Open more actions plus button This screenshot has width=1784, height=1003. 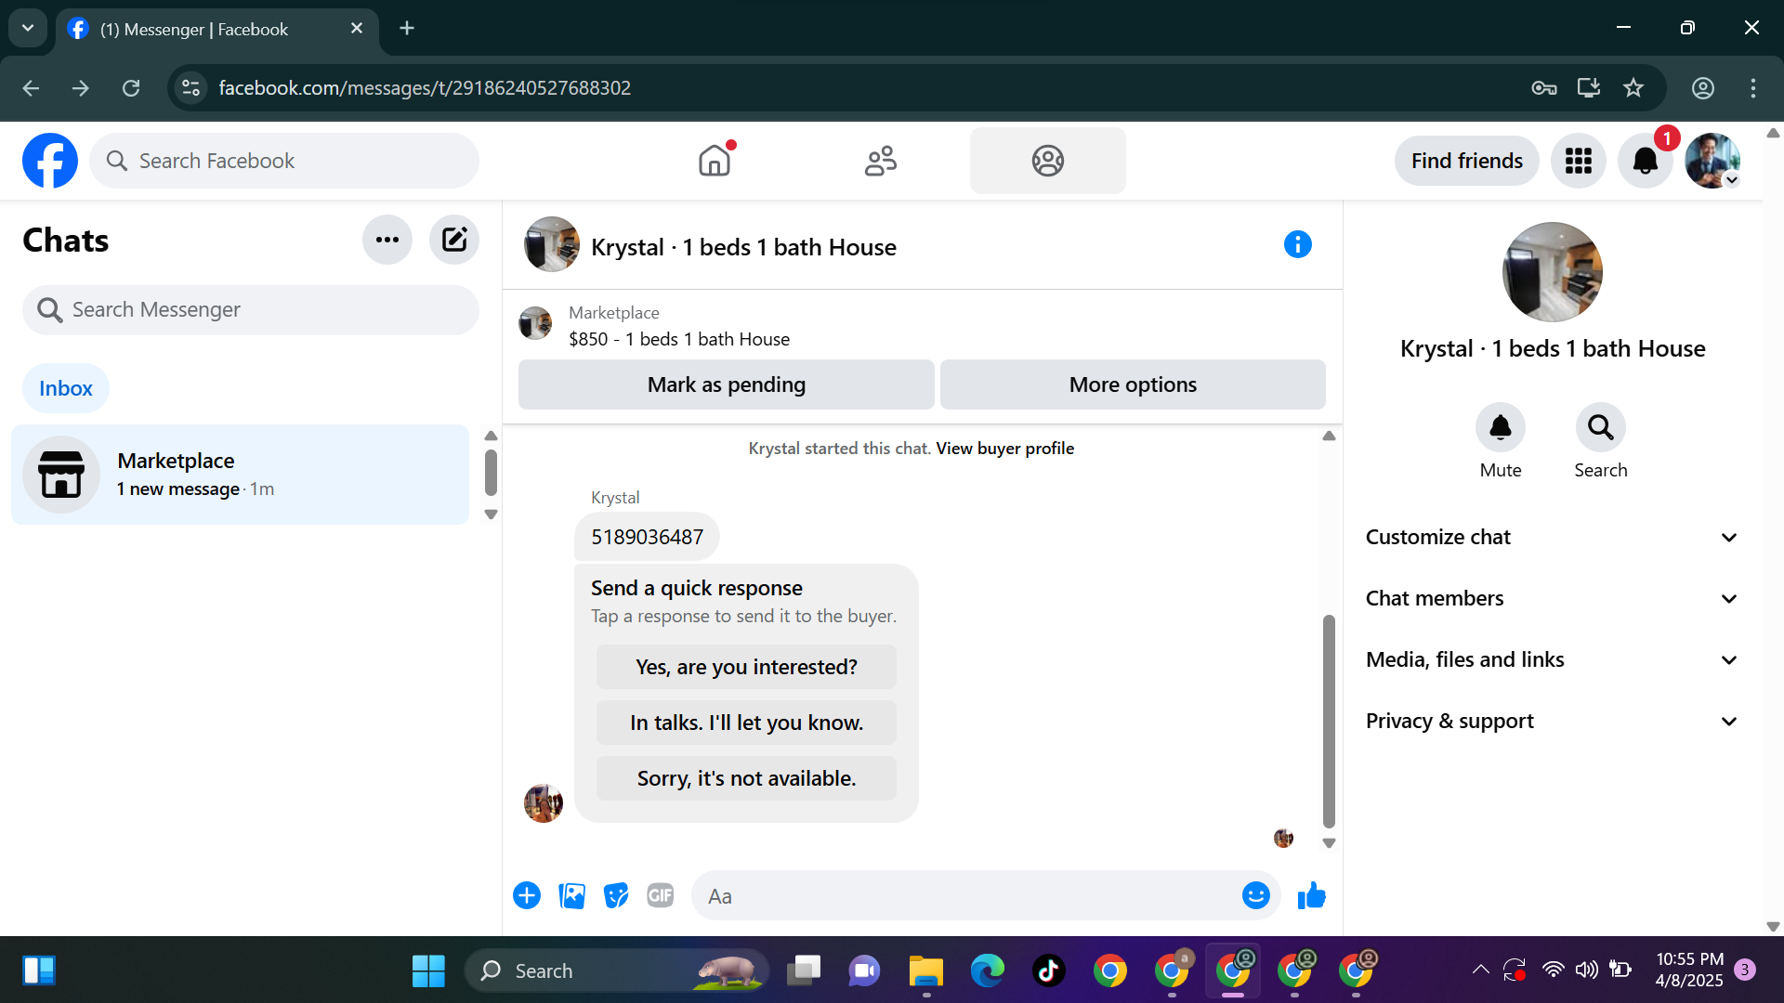click(x=527, y=895)
